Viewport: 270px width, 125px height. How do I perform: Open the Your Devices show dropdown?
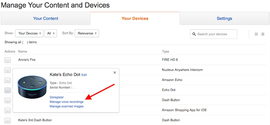(x=29, y=33)
